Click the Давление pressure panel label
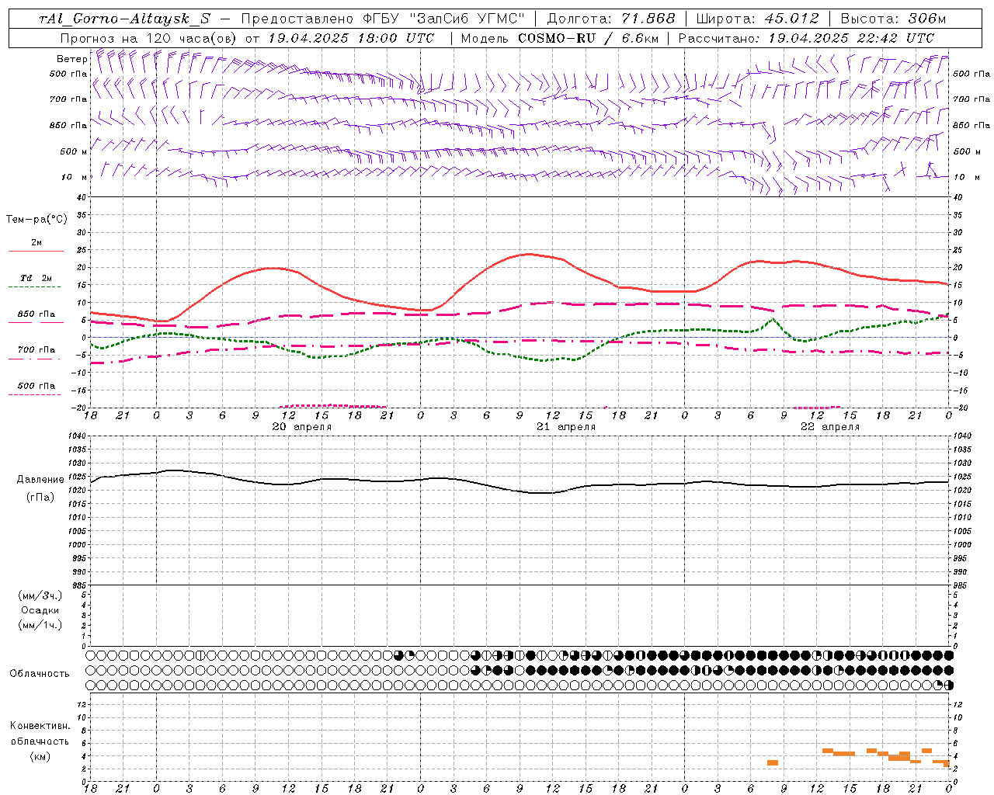This screenshot has width=994, height=795. pyautogui.click(x=40, y=480)
